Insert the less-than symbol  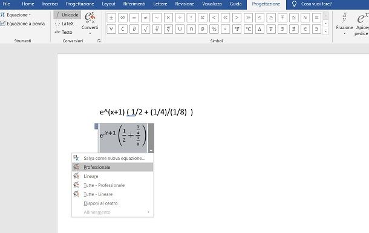click(214, 18)
